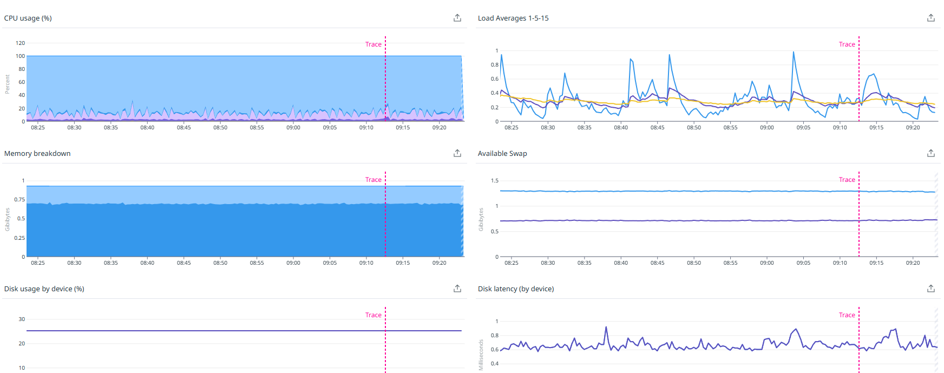Click 09:00 tick on CPU usage axis
The width and height of the screenshot is (944, 373).
coord(293,128)
